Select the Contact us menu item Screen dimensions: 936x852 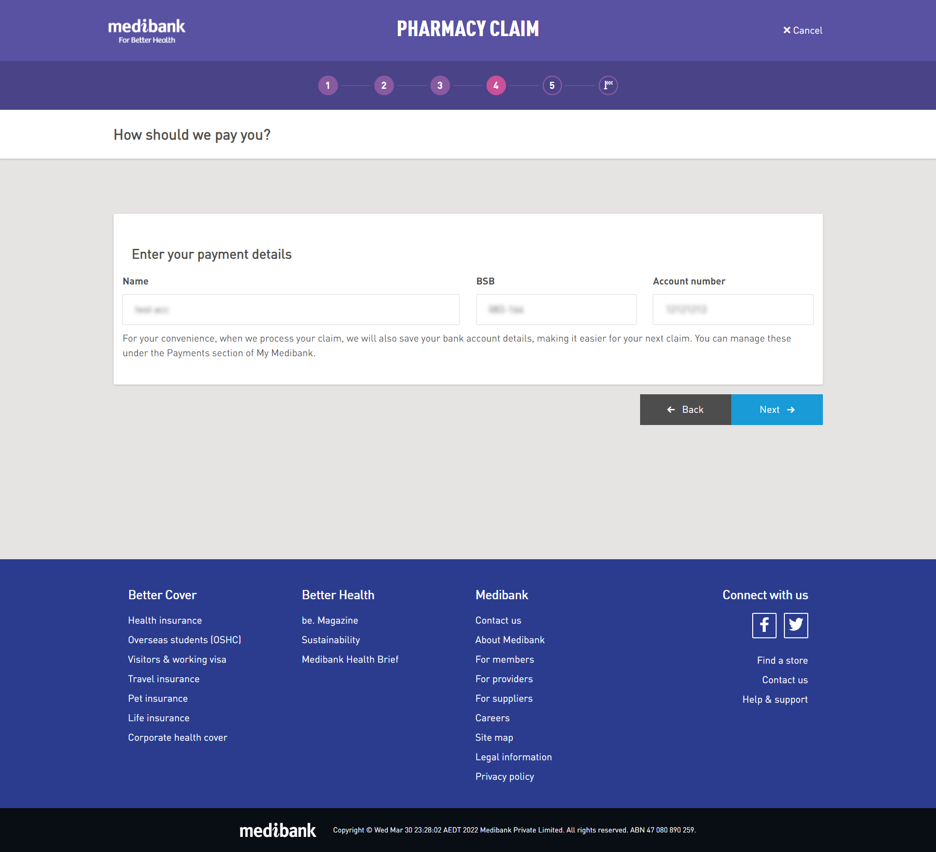497,619
